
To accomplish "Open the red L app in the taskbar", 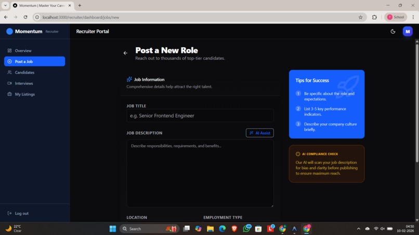I will coord(270,229).
